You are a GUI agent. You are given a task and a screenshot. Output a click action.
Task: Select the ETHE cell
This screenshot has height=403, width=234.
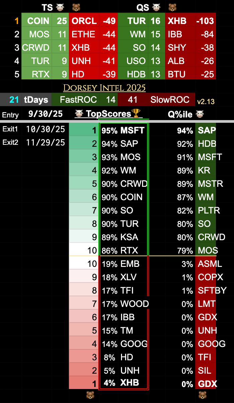84,34
